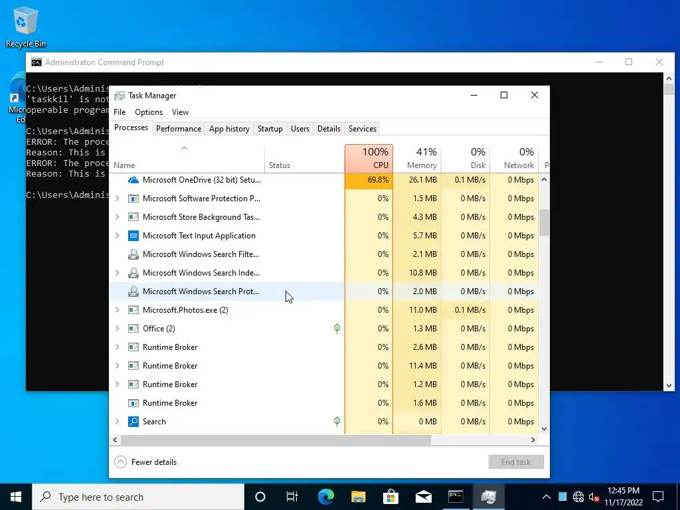Expand the Microsoft Software Protection process

point(117,199)
